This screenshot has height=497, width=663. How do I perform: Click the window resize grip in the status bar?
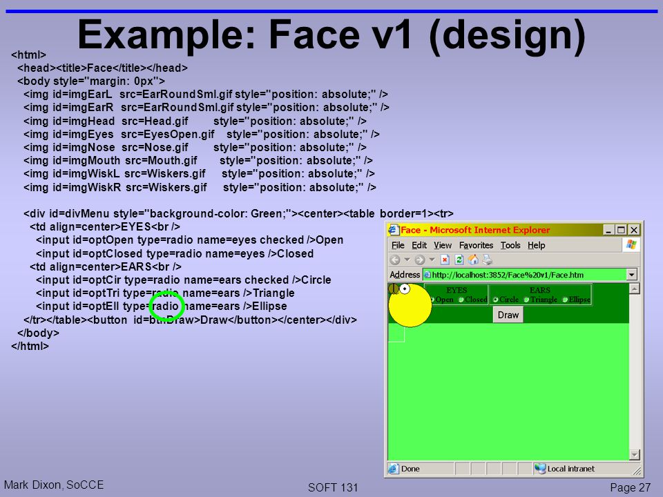(x=636, y=469)
